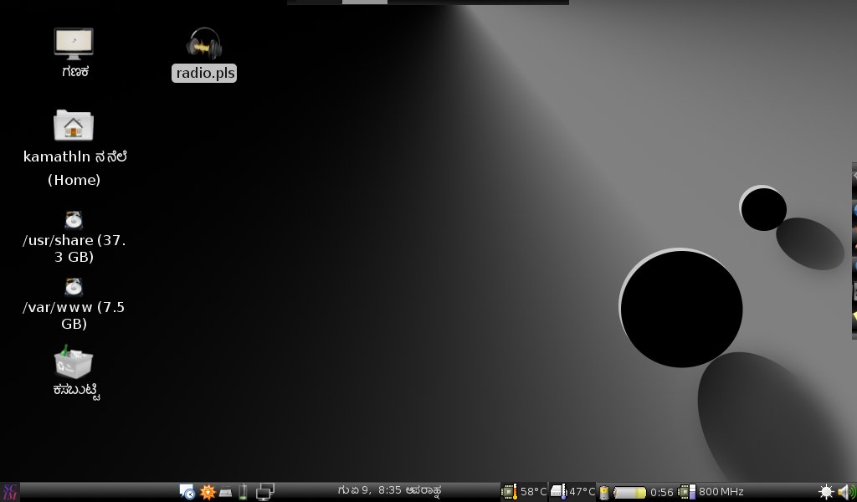
Task: Select the "47°C" disk temperature reading
Action: point(582,492)
